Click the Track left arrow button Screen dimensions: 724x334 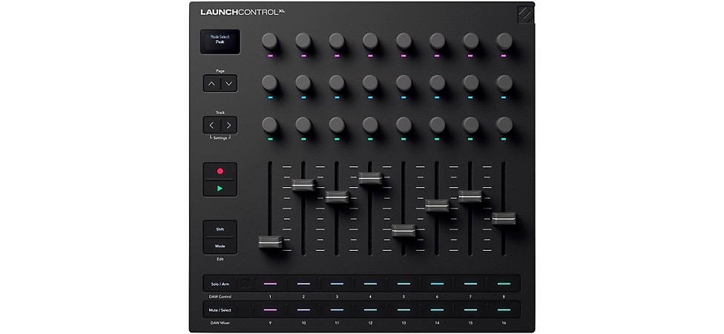coord(211,125)
